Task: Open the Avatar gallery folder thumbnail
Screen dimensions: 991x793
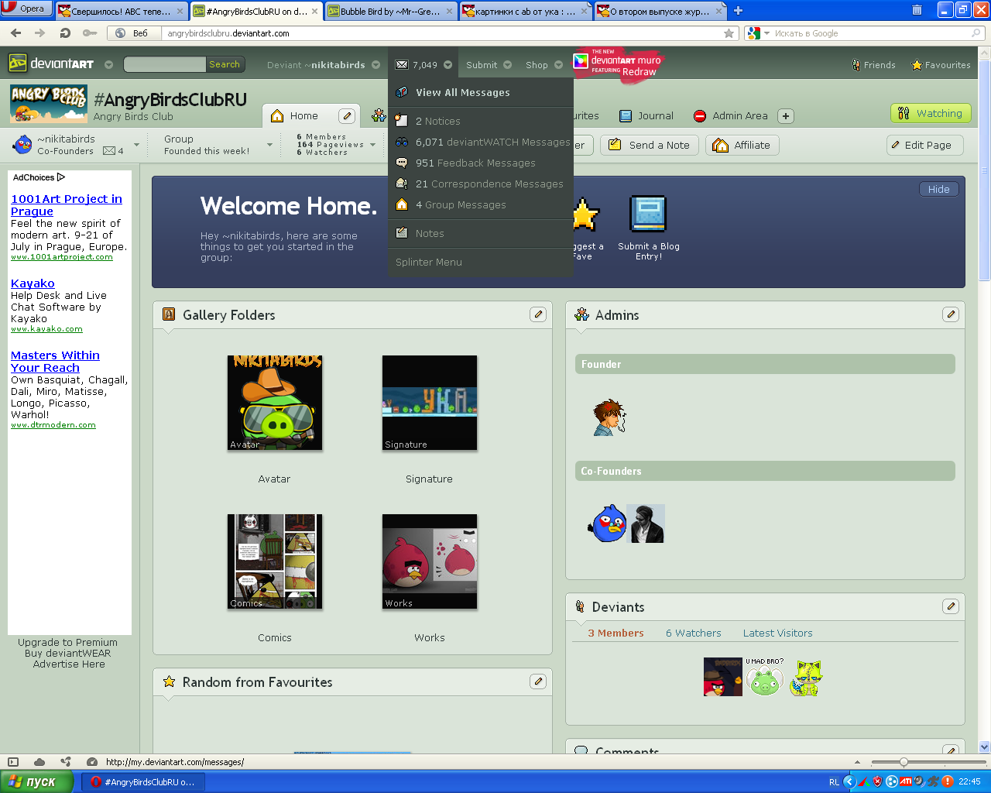Action: [x=275, y=403]
